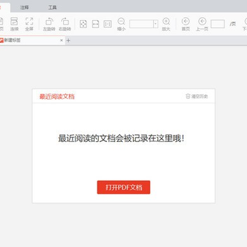Open the 工具 tab
Viewport: 247px width, 247px height.
[x=52, y=8]
